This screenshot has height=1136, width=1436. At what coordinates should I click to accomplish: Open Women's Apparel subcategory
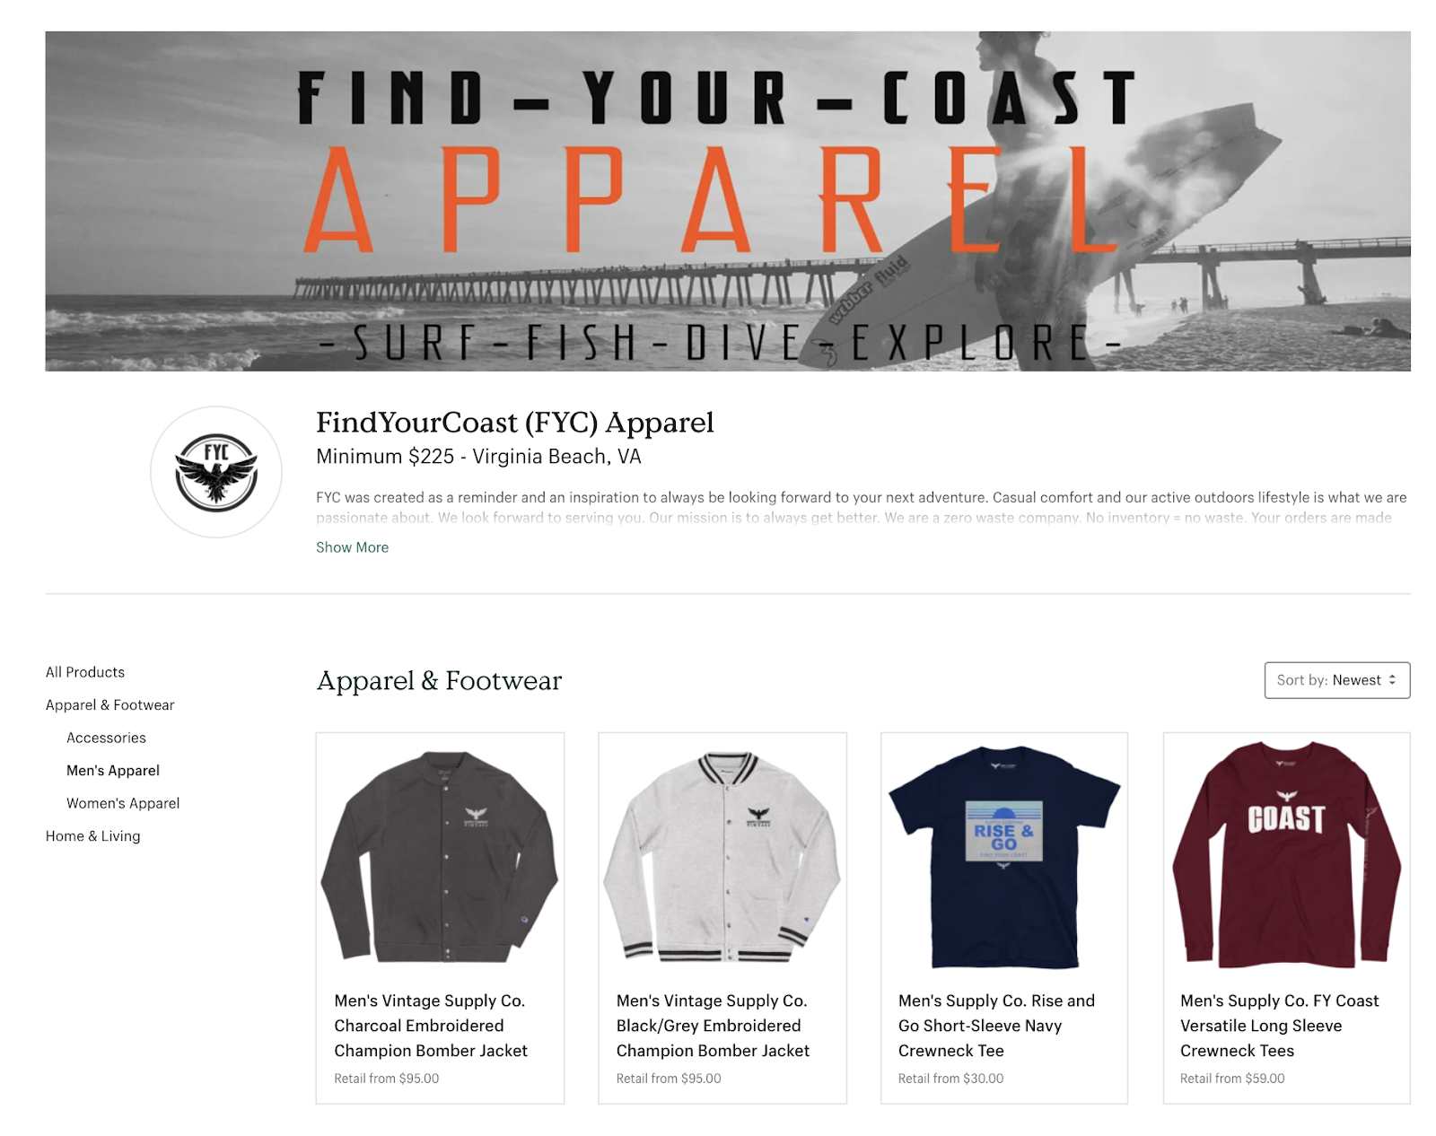123,803
